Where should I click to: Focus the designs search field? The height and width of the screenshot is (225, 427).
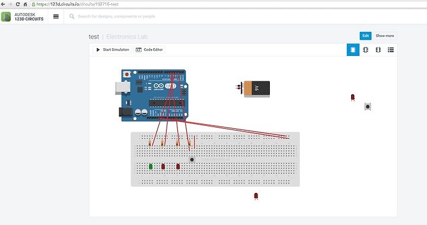pos(116,17)
